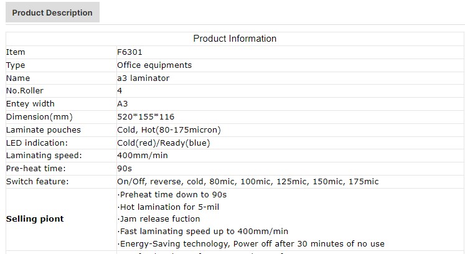The width and height of the screenshot is (465, 254).
Task: Select the Office equipments type cell
Action: coord(154,65)
